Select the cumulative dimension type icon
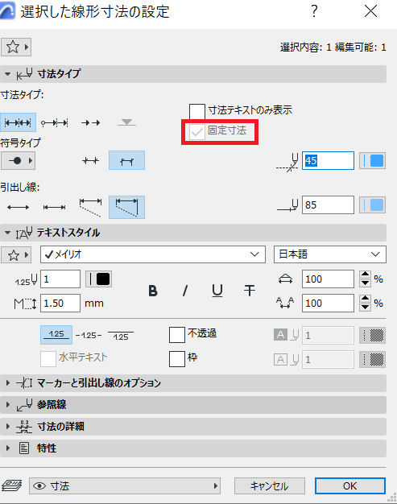 [x=54, y=122]
